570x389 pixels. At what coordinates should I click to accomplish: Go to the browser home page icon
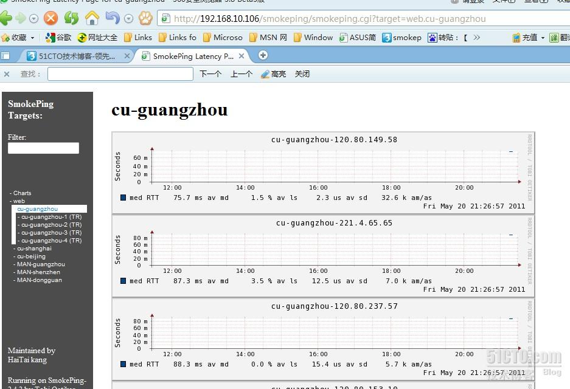pos(92,18)
